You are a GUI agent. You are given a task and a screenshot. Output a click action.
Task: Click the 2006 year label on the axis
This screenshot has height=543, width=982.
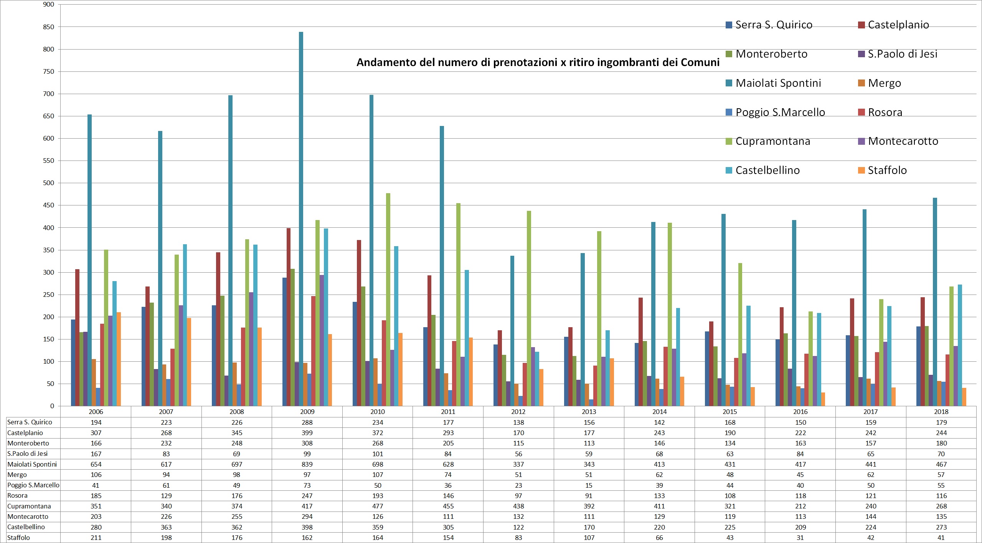[96, 412]
